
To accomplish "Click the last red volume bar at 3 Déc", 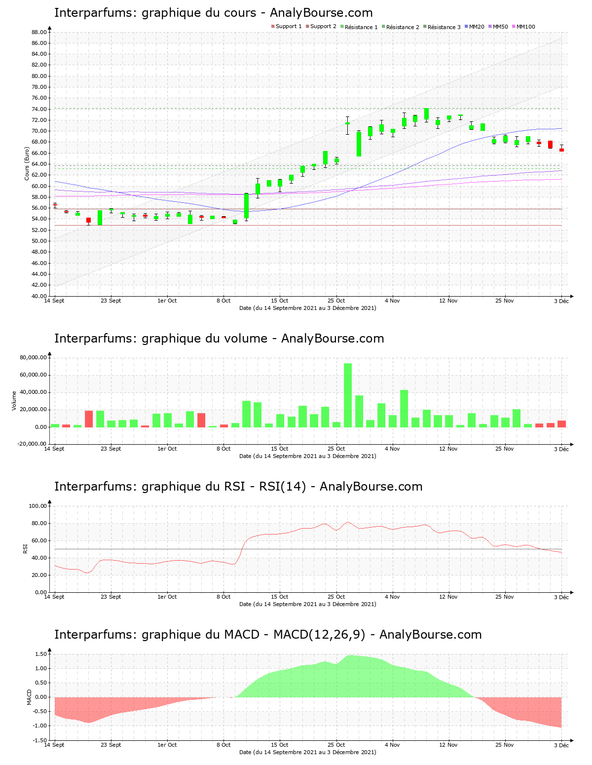I will 561,424.
